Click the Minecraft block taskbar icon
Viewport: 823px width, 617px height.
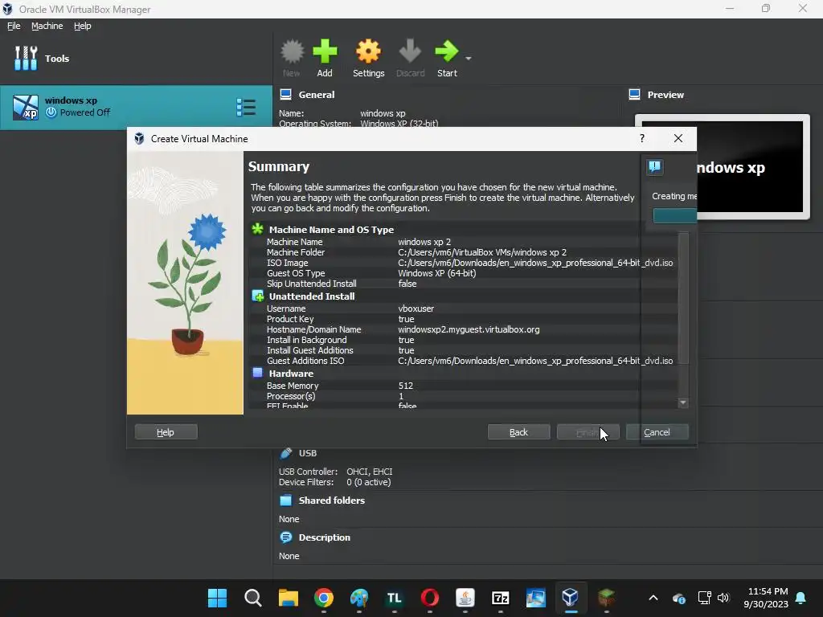(606, 598)
